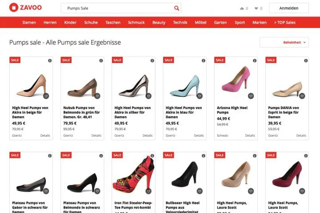Favorite the Pumps DANIA von Esprit
Screen dimensions: 320x213
(x=302, y=96)
